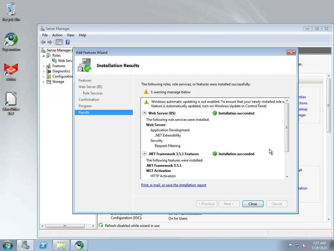Image resolution: width=334 pixels, height=251 pixels.
Task: Click the 'WCF Activation' entry in results
Action: (159, 171)
